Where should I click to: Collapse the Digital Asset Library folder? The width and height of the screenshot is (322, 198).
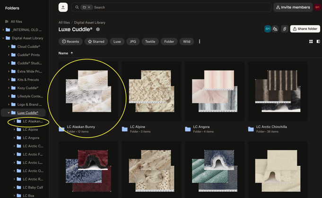[x=3, y=38]
